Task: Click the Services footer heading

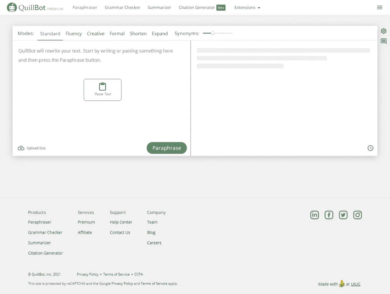Action: tap(86, 212)
